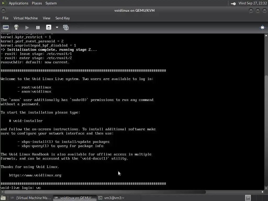Image resolution: width=268 pixels, height=201 pixels.
Task: Click the vertical scrollbar thumb
Action: (x=266, y=131)
